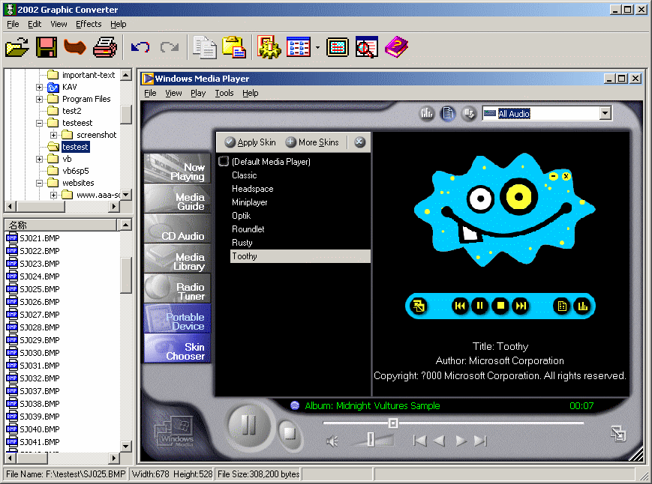
Task: Click the volume slider thumb
Action: point(371,439)
